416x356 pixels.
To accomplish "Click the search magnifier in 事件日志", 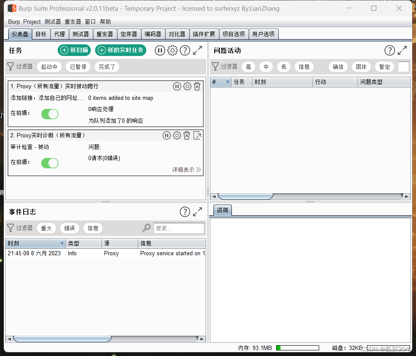I will click(146, 228).
